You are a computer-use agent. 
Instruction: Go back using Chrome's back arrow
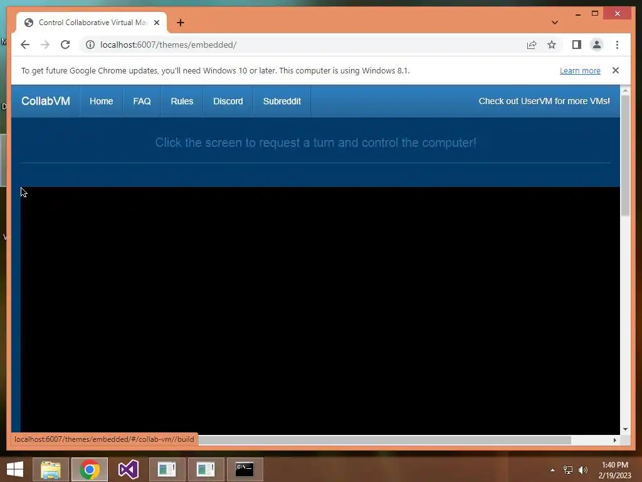pos(25,45)
